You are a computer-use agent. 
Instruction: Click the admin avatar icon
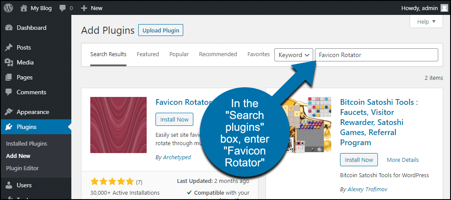coord(444,8)
